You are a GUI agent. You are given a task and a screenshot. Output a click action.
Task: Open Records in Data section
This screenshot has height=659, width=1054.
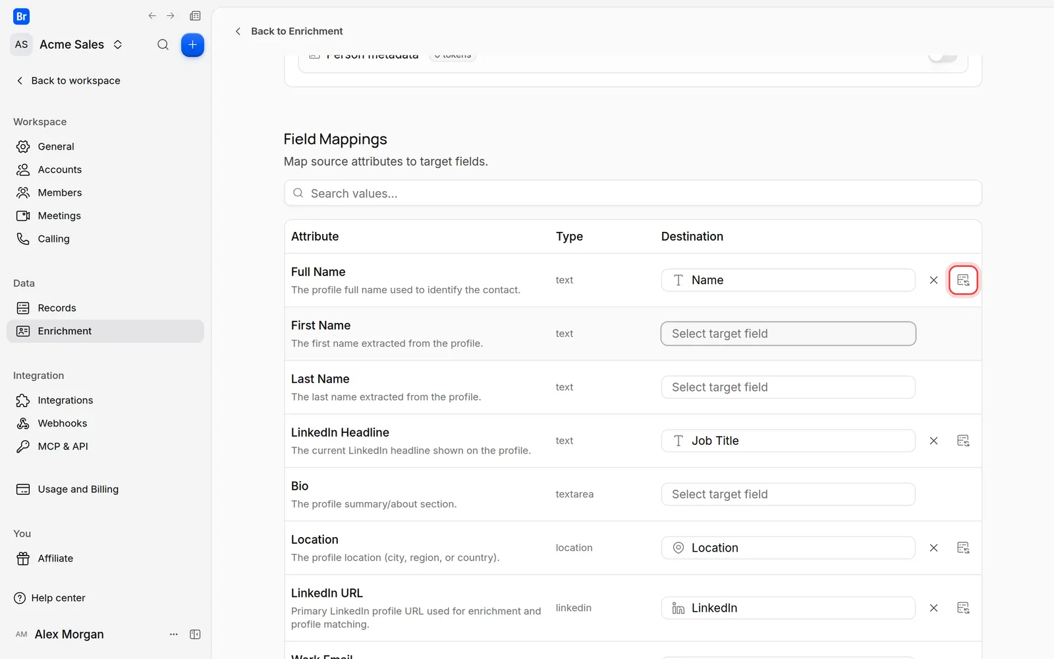pyautogui.click(x=105, y=308)
